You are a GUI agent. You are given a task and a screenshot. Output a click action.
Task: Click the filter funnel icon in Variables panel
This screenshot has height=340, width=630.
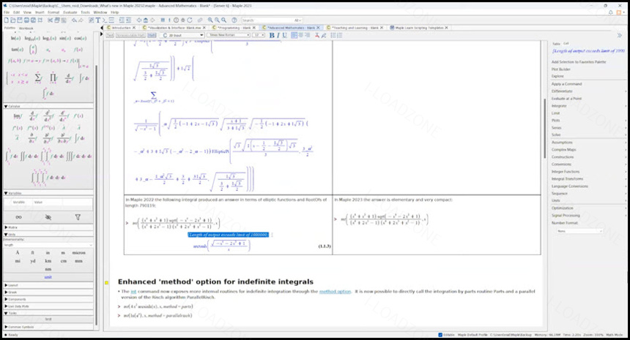78,217
